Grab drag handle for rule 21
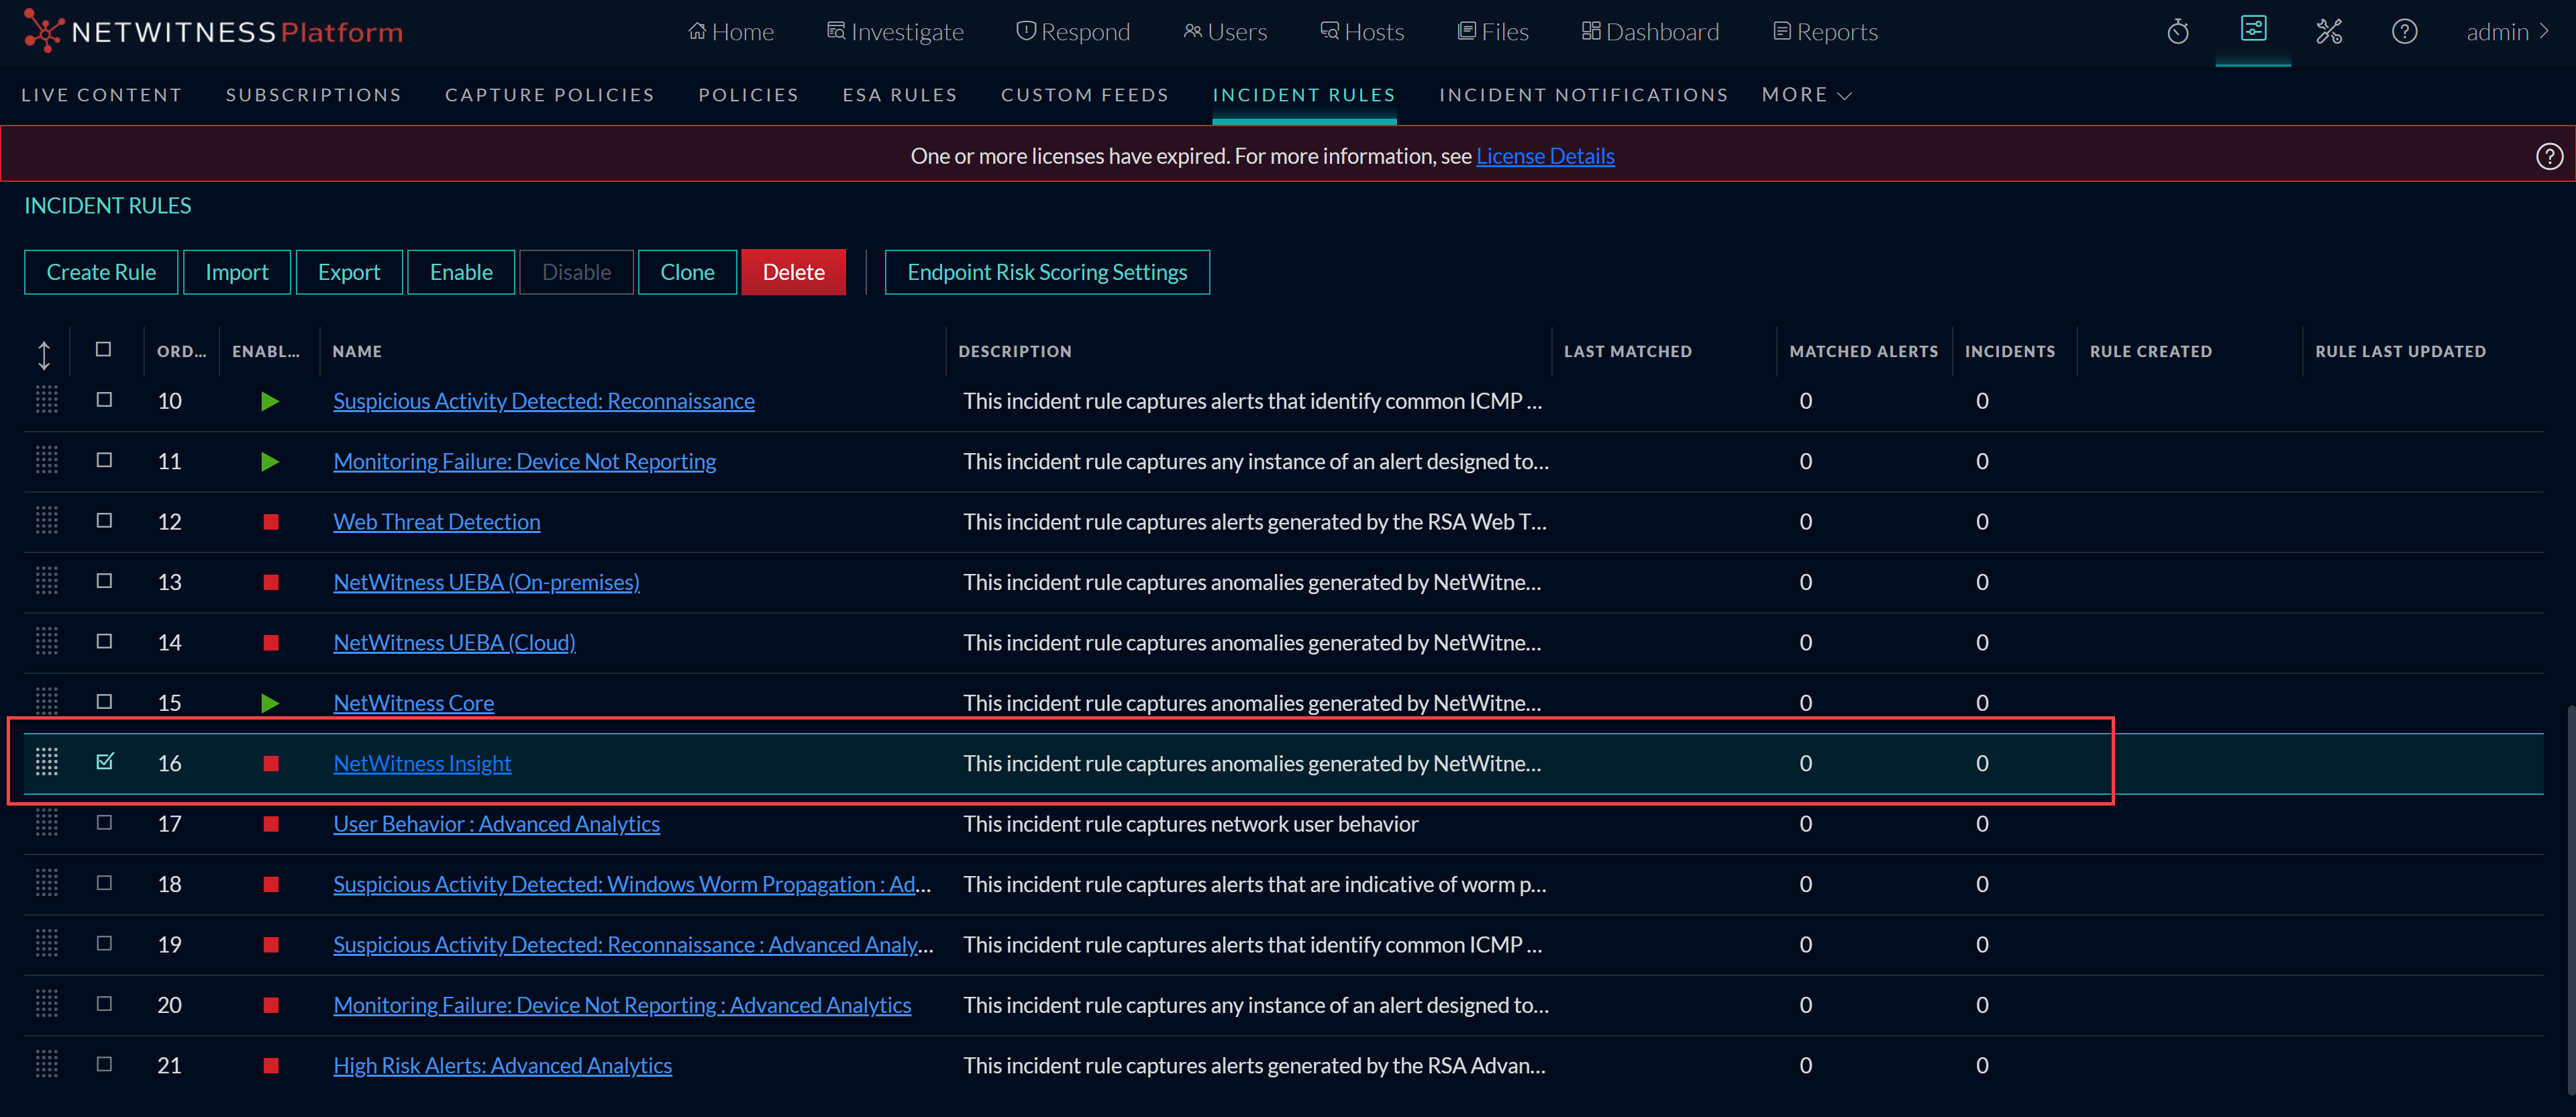The image size is (2576, 1117). (47, 1064)
